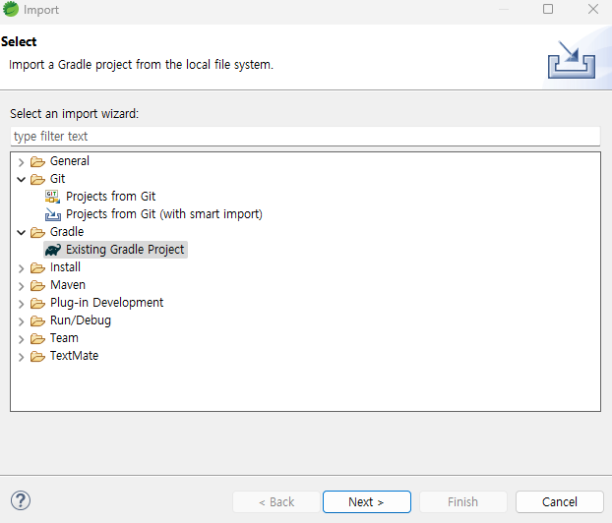
Task: Expand the Plug-in Development category
Action: click(x=21, y=304)
